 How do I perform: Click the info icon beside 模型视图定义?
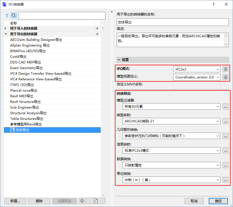point(225,77)
